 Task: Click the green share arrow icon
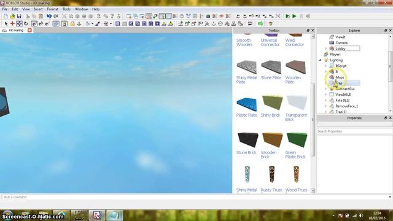[260, 24]
